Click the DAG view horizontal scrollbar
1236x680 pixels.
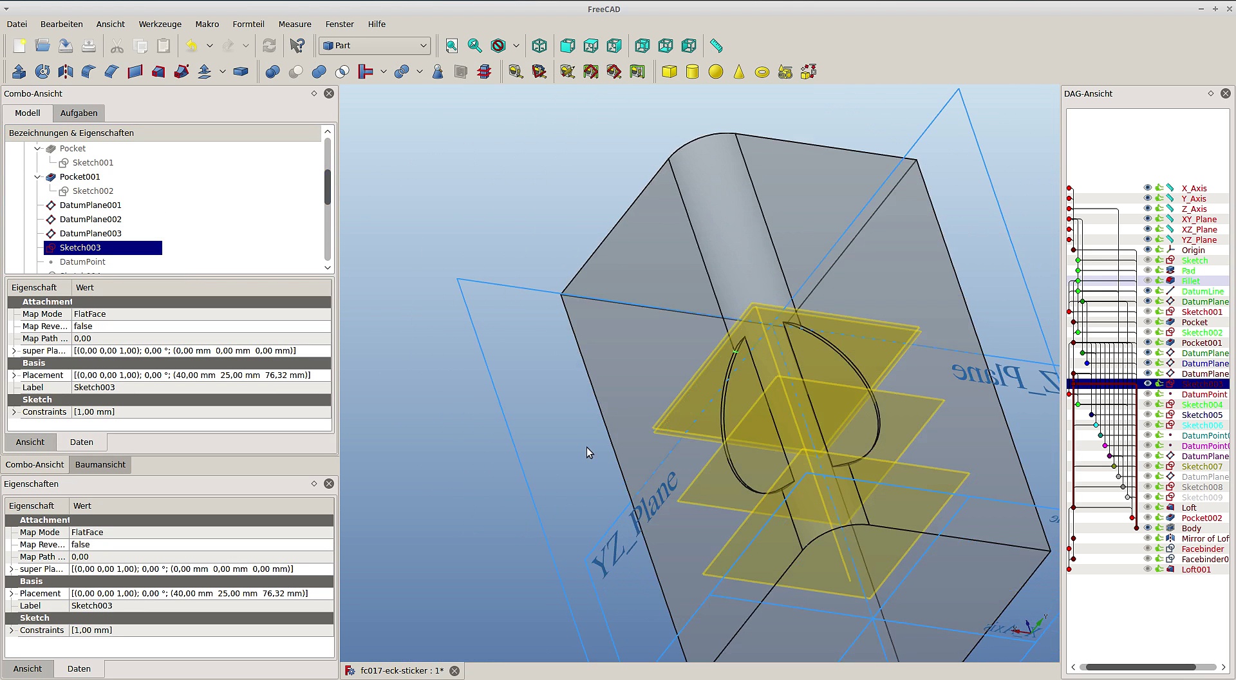click(1139, 667)
